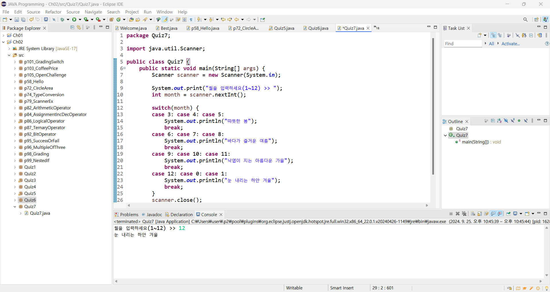Click the editor vertical scrollbar thumb

click(433, 106)
